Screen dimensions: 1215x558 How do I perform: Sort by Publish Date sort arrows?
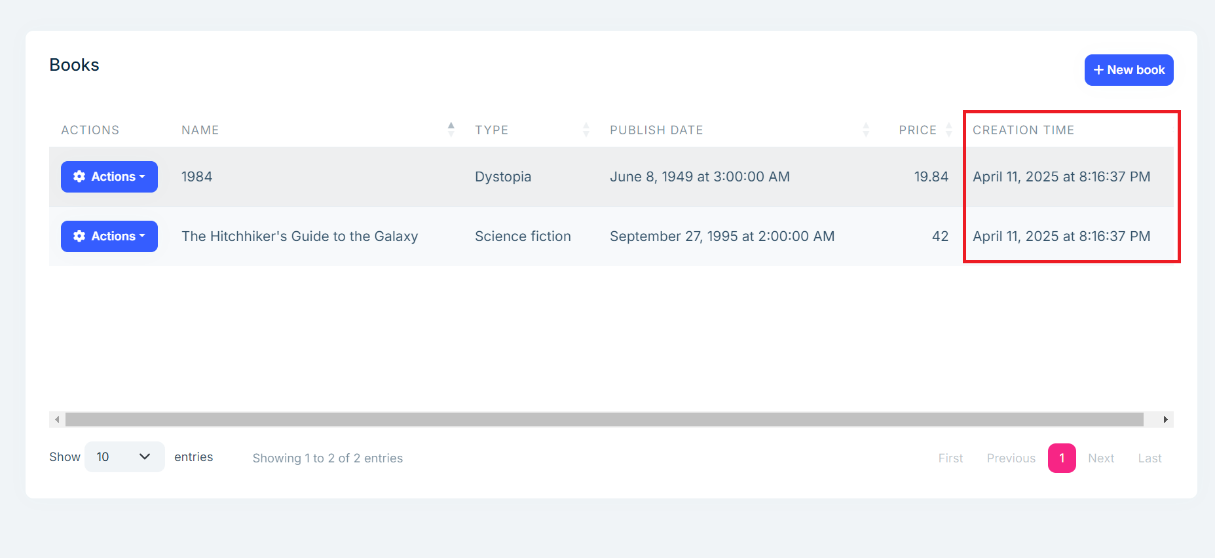click(x=866, y=130)
